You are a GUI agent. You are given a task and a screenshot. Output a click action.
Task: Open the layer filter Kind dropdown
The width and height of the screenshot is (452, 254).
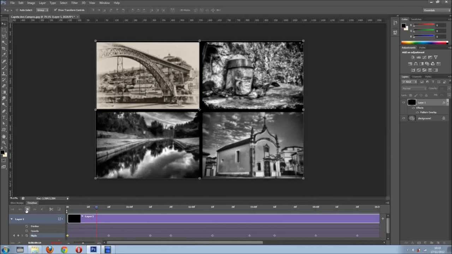[x=410, y=82]
